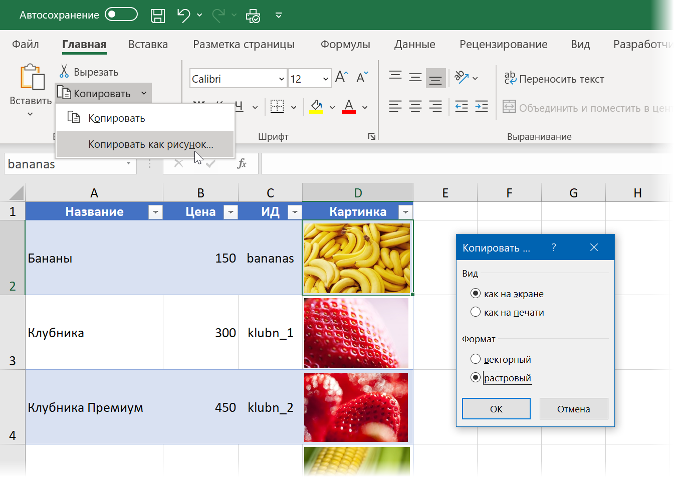
Task: Click the Increase Font Size icon
Action: [342, 77]
